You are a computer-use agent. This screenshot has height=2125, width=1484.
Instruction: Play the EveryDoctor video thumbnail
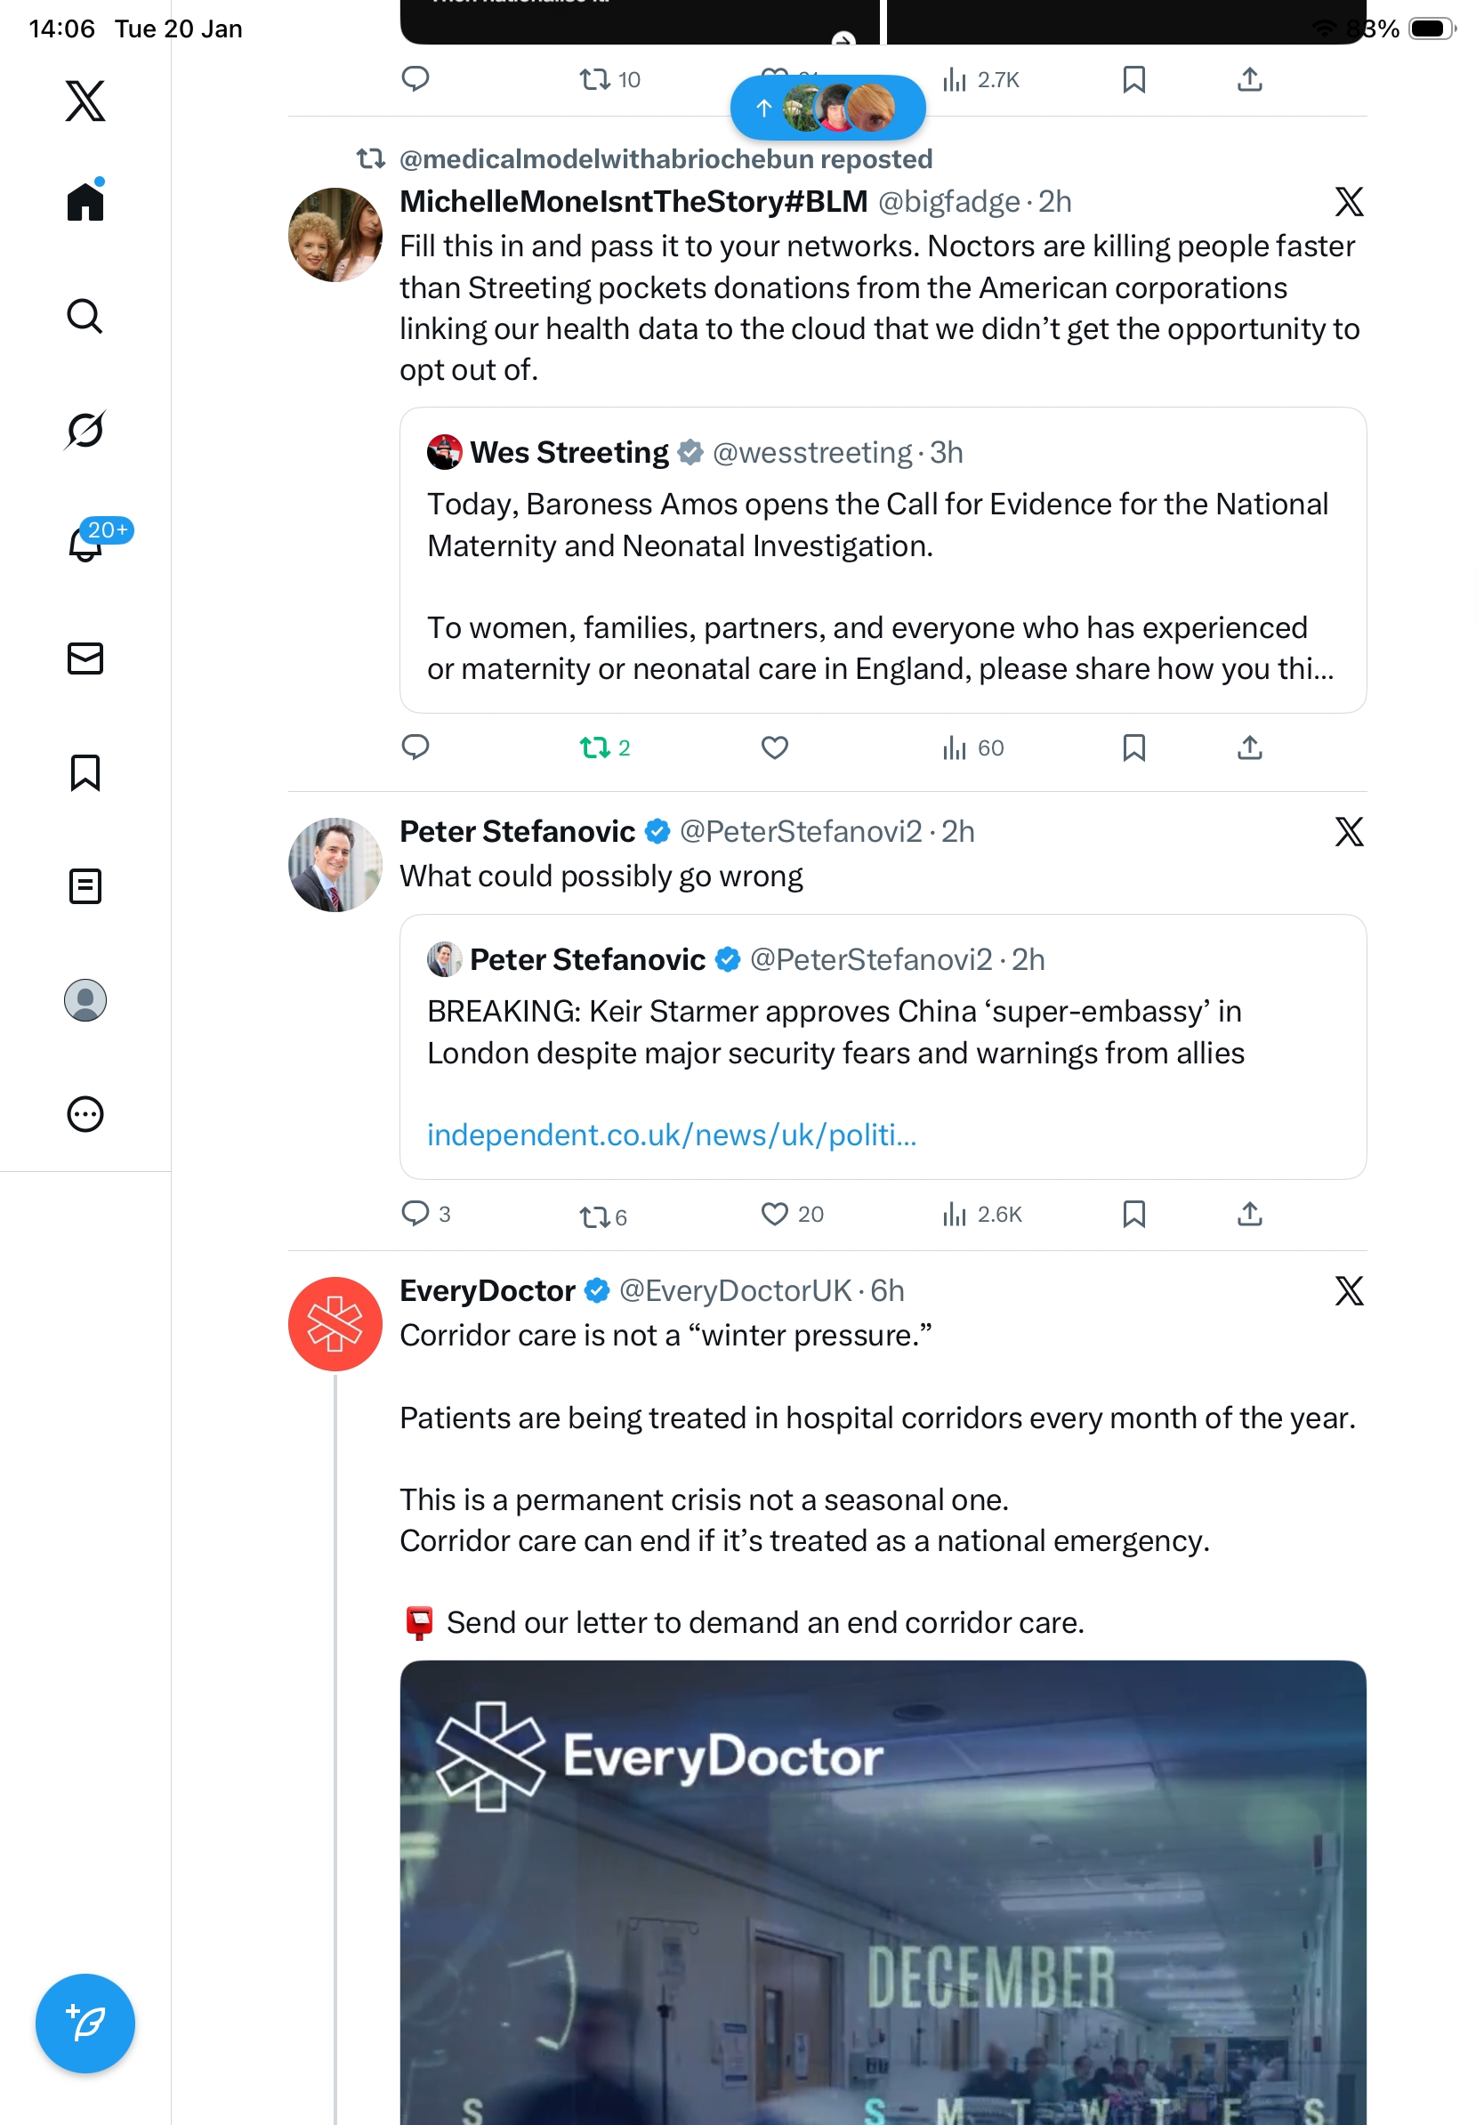883,1897
